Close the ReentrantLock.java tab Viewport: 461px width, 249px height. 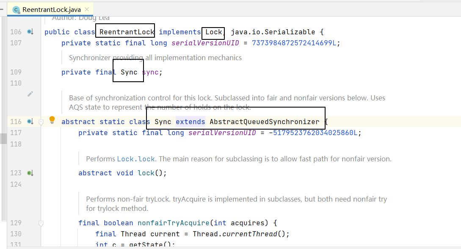coord(86,10)
